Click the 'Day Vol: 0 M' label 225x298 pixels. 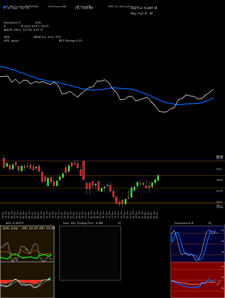(x=141, y=14)
